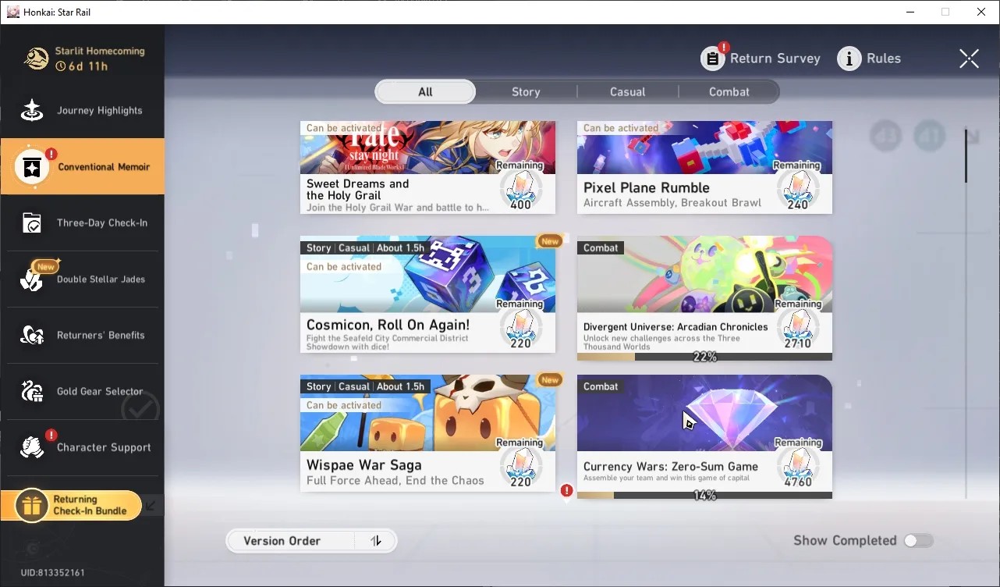Click the UID:813352161 text
The image size is (1000, 587).
tap(53, 573)
